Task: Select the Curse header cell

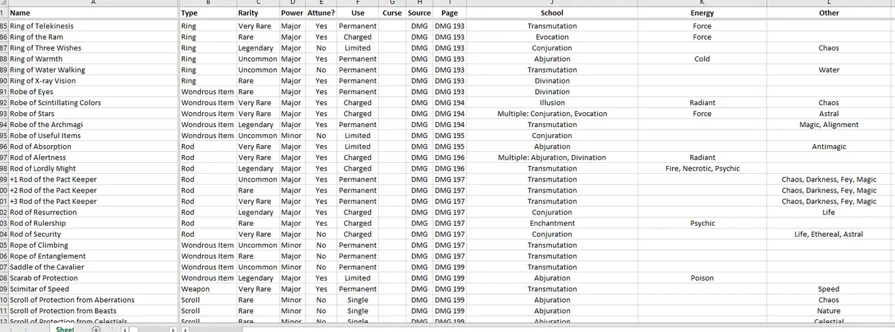Action: click(x=392, y=13)
